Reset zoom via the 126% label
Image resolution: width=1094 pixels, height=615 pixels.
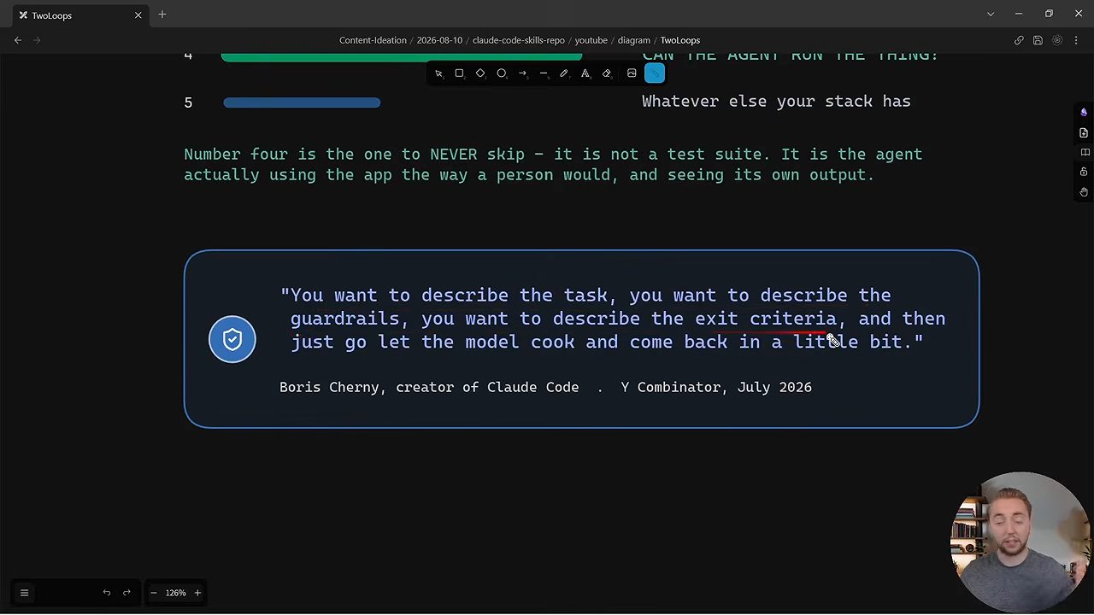175,593
